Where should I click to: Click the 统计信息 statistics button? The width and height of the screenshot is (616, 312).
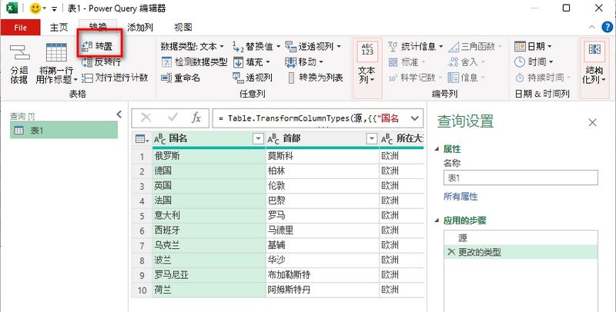coord(416,47)
